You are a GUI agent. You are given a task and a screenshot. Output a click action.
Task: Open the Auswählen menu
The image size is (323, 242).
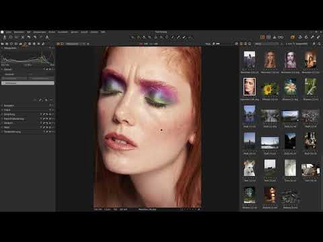point(63,32)
